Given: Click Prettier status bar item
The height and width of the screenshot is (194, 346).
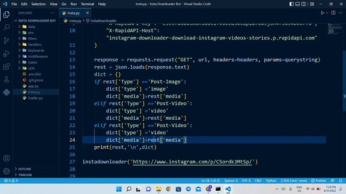Looking at the screenshot, I should click(318, 181).
